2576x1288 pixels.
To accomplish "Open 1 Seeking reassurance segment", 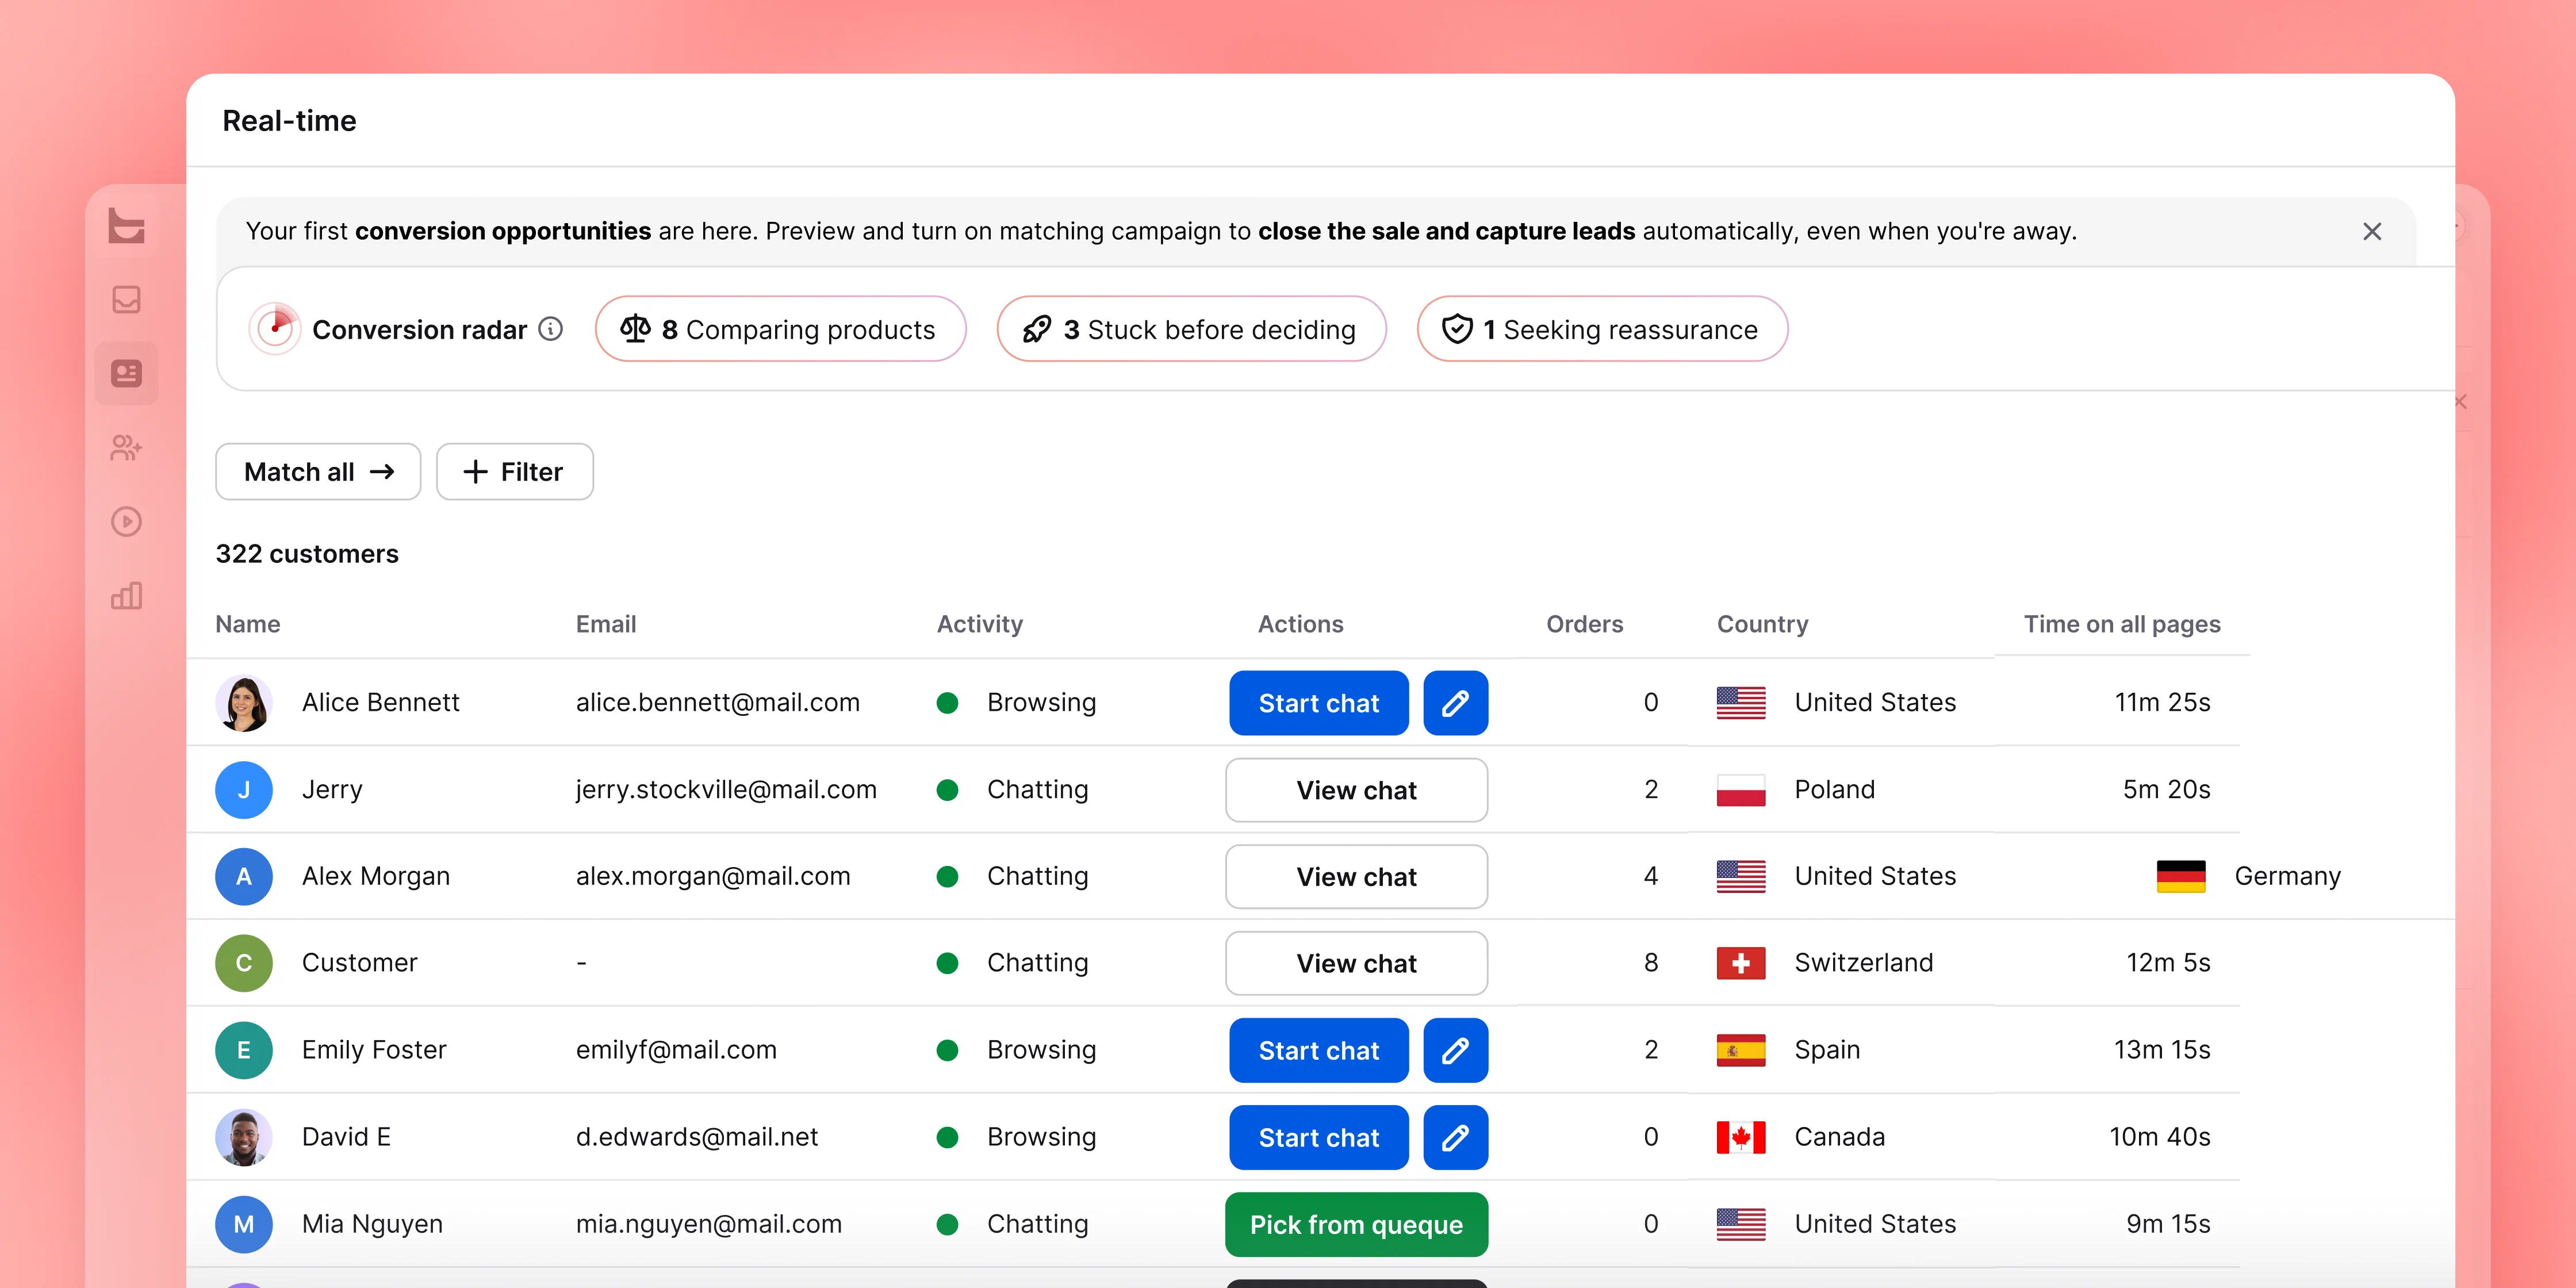I will tap(1602, 329).
